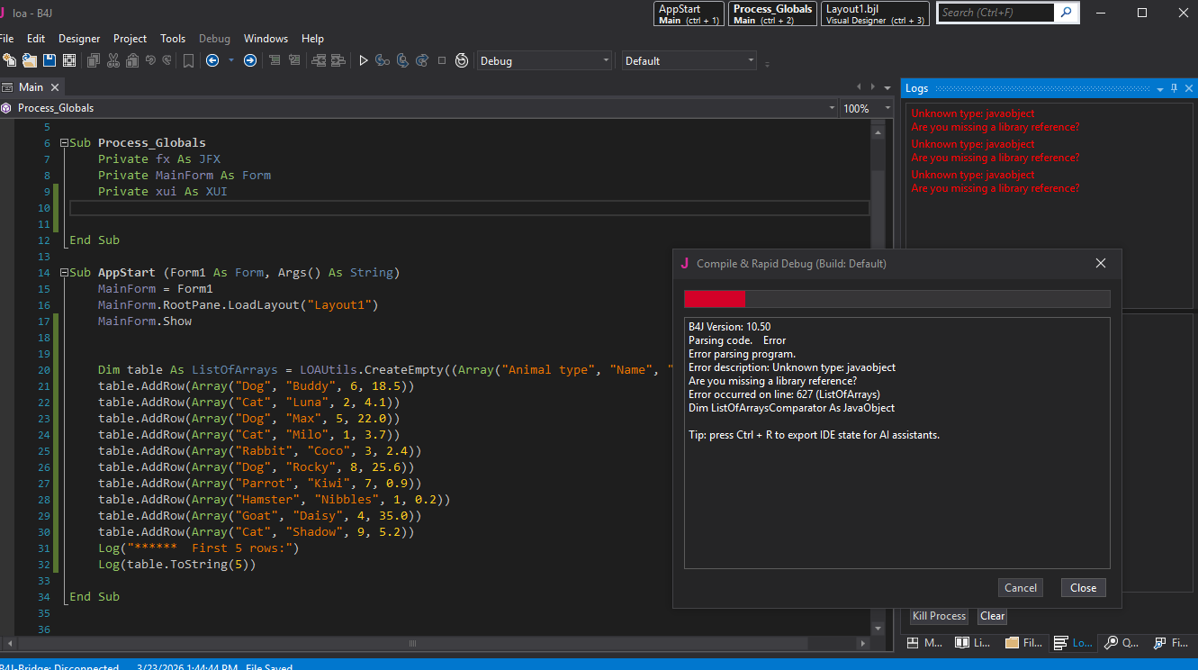Click the Navigate Forward arrow icon

pyautogui.click(x=250, y=60)
